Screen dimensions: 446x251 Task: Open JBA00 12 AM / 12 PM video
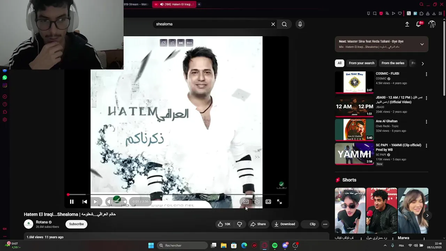pyautogui.click(x=354, y=106)
